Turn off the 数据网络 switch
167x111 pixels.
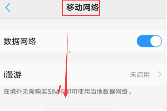coord(149,41)
